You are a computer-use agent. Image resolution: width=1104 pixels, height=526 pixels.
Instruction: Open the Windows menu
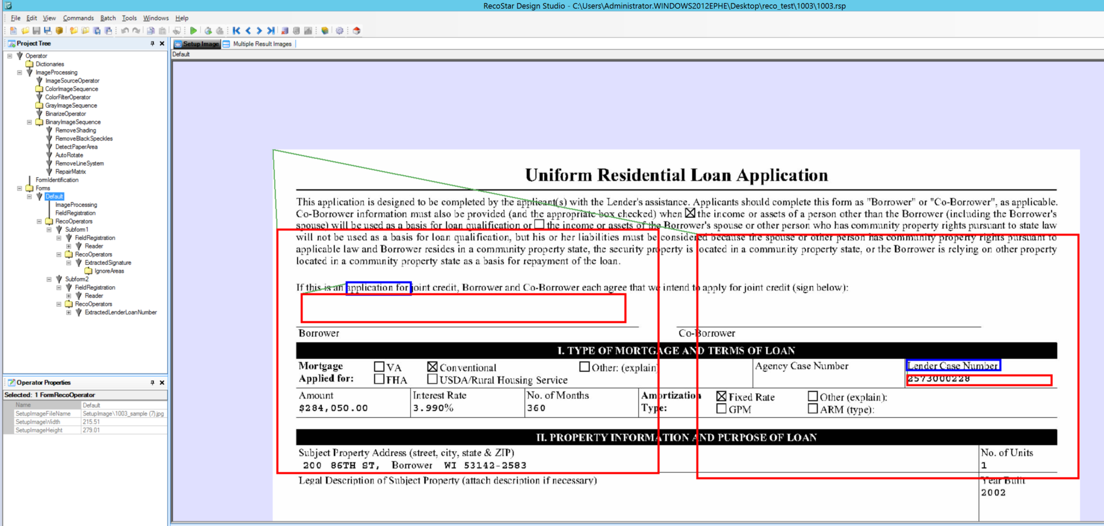pyautogui.click(x=156, y=18)
